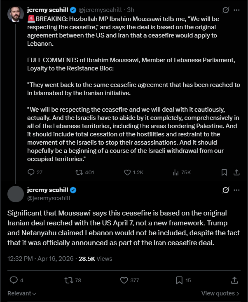This screenshot has width=248, height=302.
Task: Reply to the first tweet
Action: [x=31, y=172]
